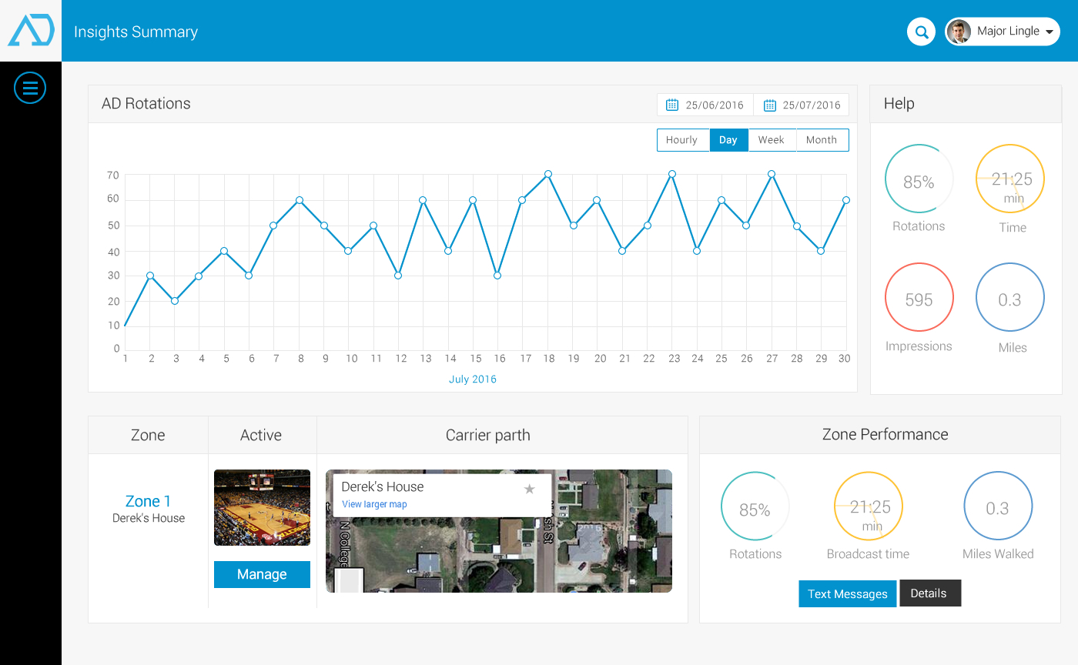The width and height of the screenshot is (1078, 665).
Task: Click the AD logo in top-left corner
Action: tap(31, 31)
